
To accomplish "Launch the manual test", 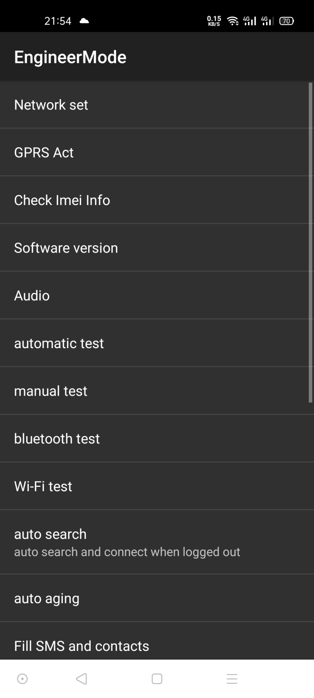I will 157,391.
